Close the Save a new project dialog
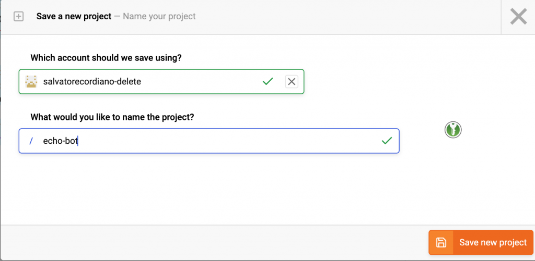This screenshot has width=535, height=261. [x=518, y=17]
